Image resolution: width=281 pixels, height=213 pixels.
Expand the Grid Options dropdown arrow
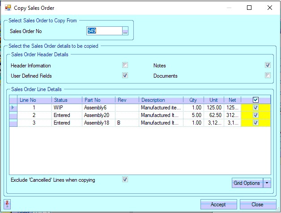click(267, 183)
